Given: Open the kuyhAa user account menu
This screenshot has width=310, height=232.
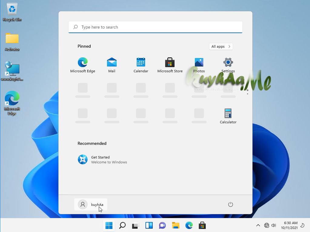Looking at the screenshot, I should click(x=91, y=204).
